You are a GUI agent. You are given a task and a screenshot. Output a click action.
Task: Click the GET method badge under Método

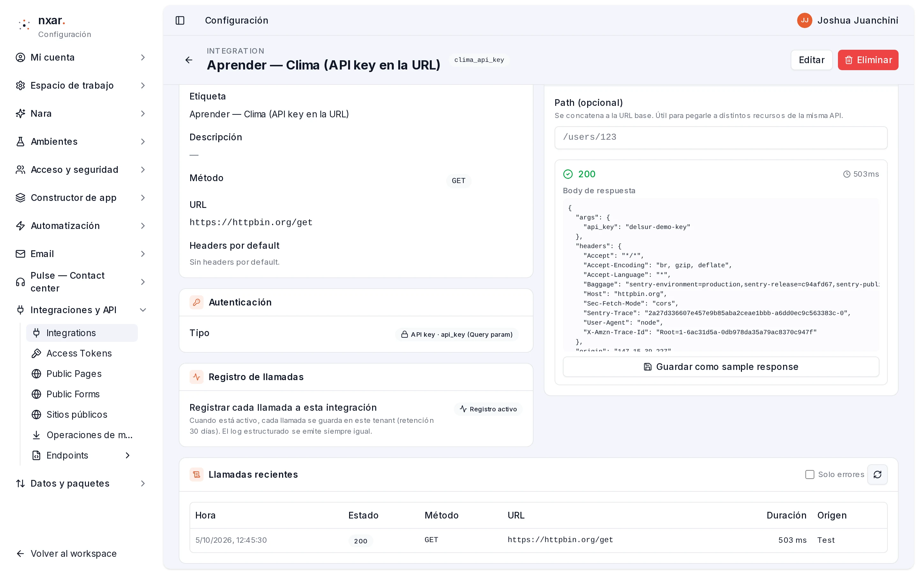point(458,181)
